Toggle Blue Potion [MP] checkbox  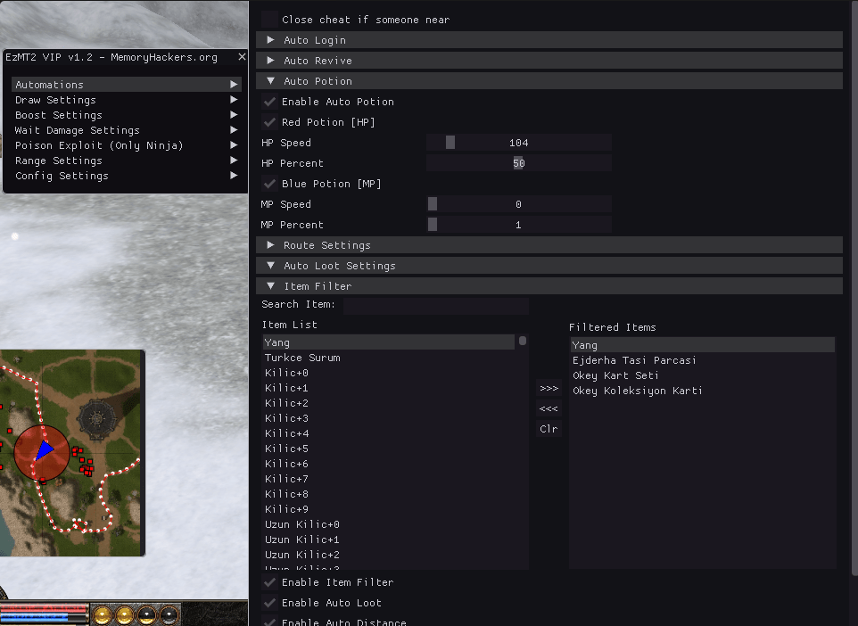point(269,184)
